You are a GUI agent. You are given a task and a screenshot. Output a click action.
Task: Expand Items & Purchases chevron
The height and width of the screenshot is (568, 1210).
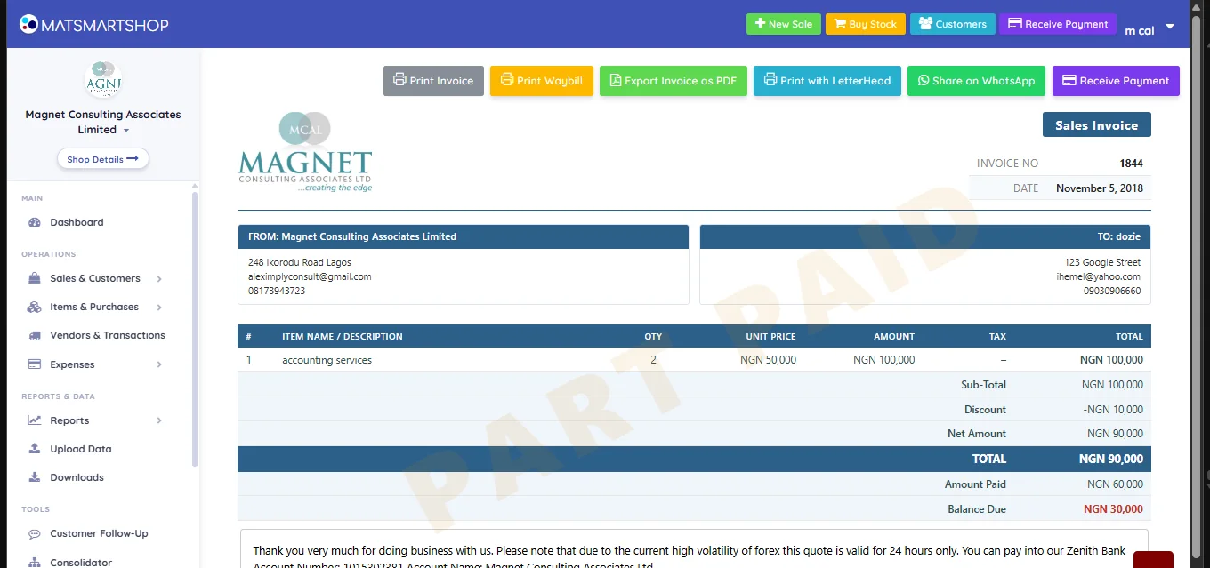(x=159, y=308)
